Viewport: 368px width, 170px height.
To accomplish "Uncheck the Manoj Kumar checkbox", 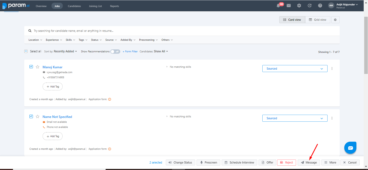I will click(x=31, y=67).
